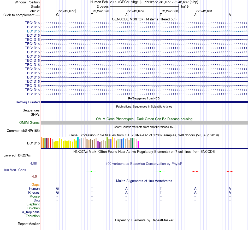Click the 72,242,678 ruler position
This screenshot has height=230, width=248.
[x=101, y=11]
